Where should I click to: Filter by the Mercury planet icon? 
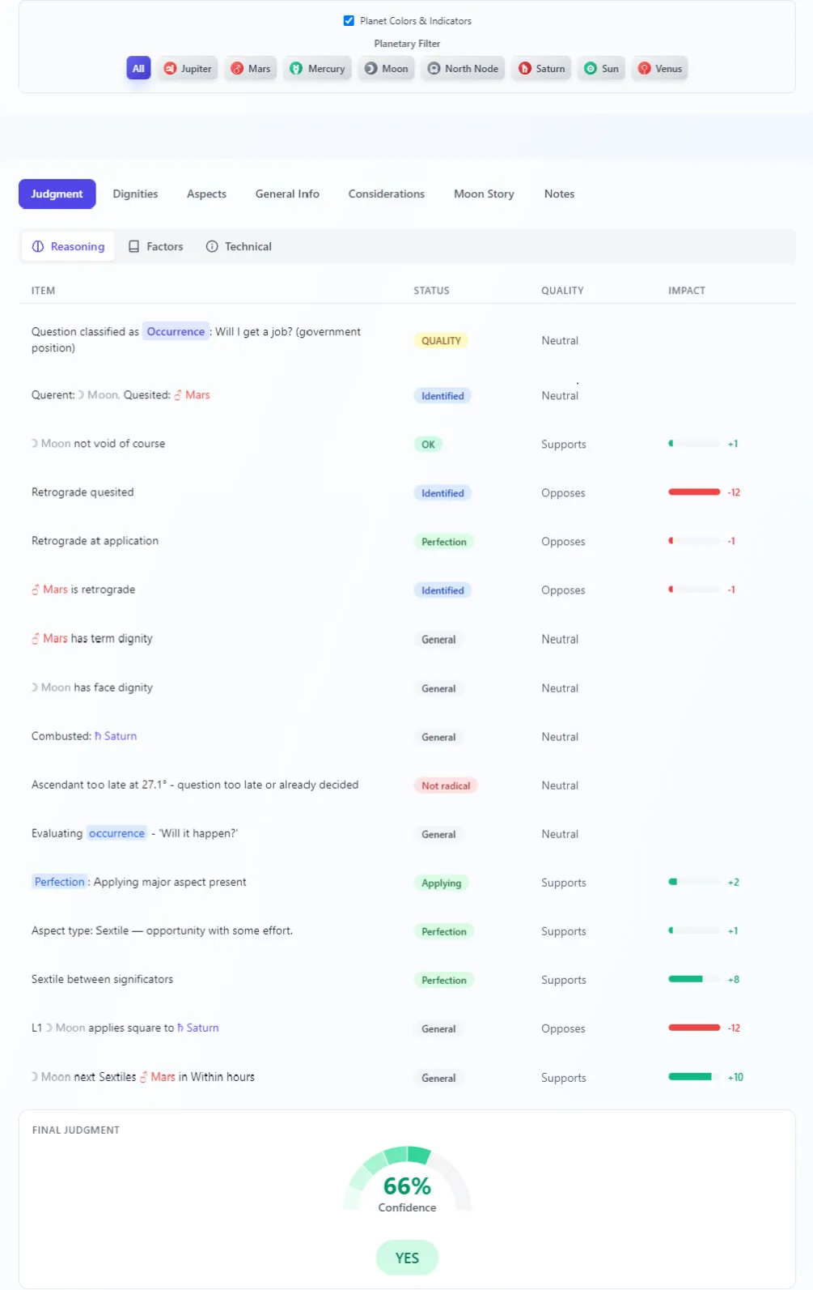pos(296,69)
